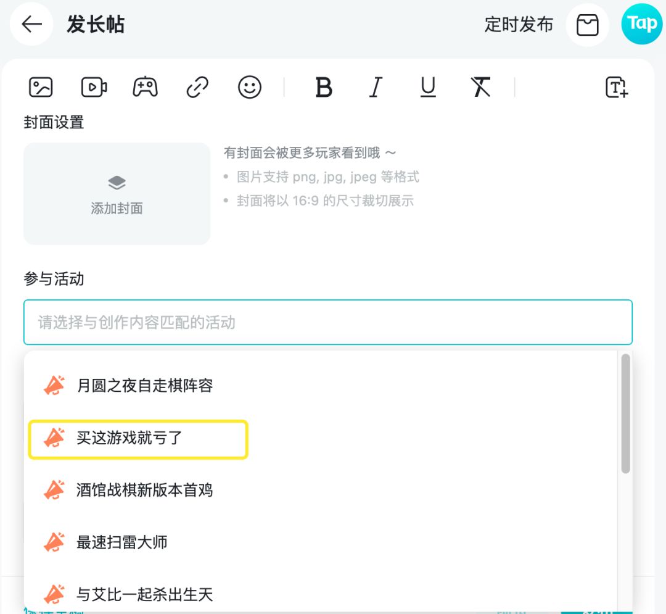Pick 酒馆战棋新版本首鸡 from the list
This screenshot has height=614, width=666.
tap(145, 490)
